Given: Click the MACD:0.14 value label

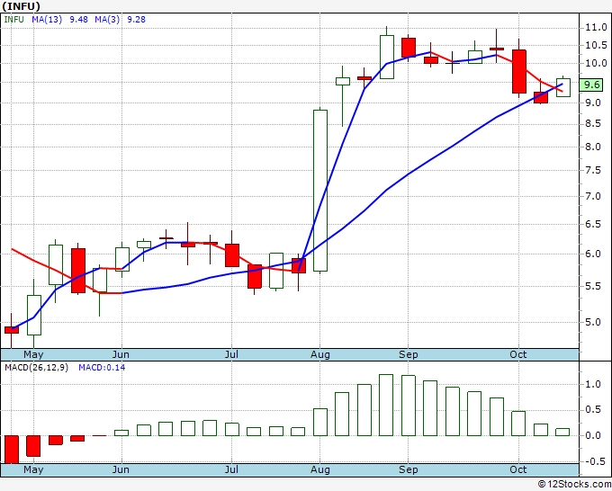Looking at the screenshot, I should tap(102, 368).
